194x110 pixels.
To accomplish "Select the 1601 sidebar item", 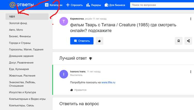I will [x=27, y=17].
